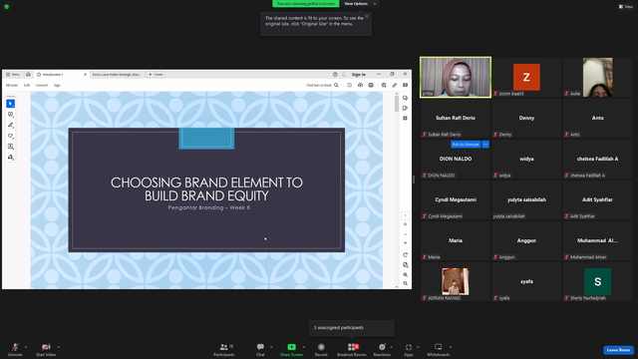Image resolution: width=638 pixels, height=359 pixels.
Task: Click the search magnifier in Acrobat toolbar
Action: (336, 85)
